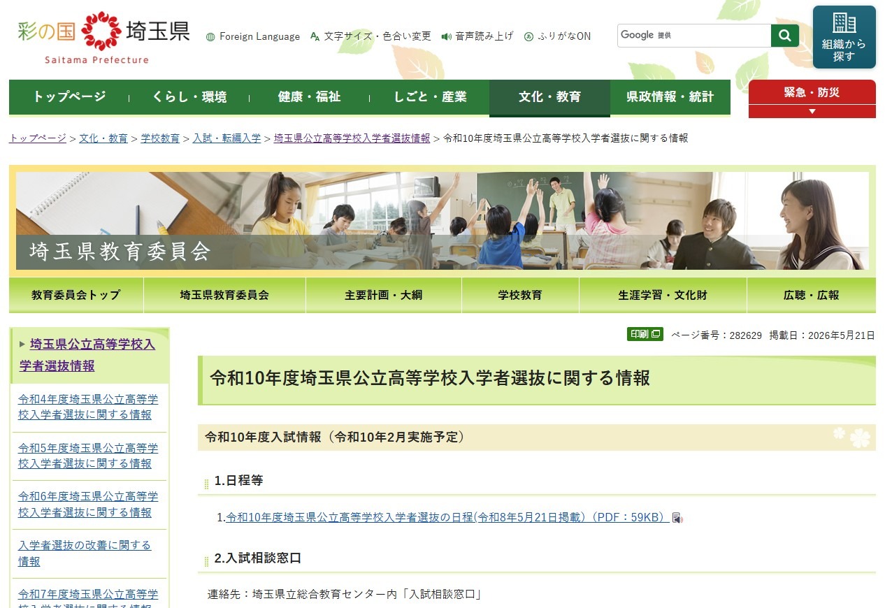Screen dimensions: 892x608
Task: Click 音声読み上げ link text
Action: click(484, 36)
